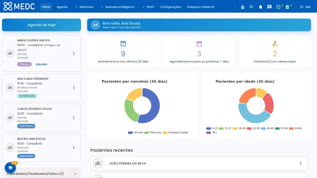Click the Agenda de hoje header
Screen dimensions: 317x178
click(41, 25)
